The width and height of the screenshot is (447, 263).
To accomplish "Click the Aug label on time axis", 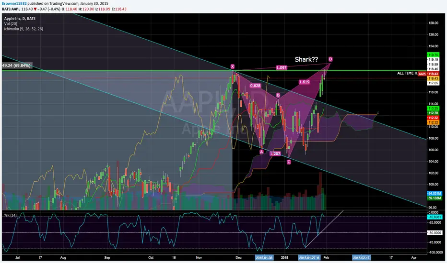I will [63, 258].
